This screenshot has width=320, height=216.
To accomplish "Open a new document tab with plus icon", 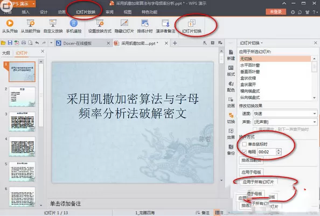I will pyautogui.click(x=175, y=43).
